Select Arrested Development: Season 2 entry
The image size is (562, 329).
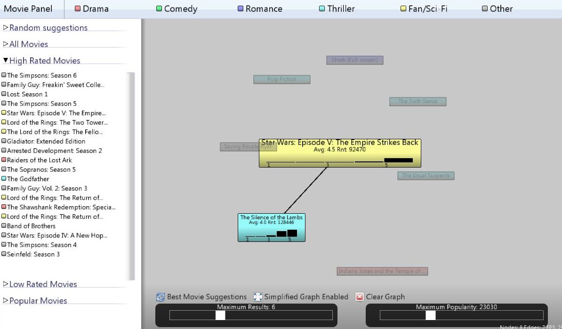click(52, 151)
